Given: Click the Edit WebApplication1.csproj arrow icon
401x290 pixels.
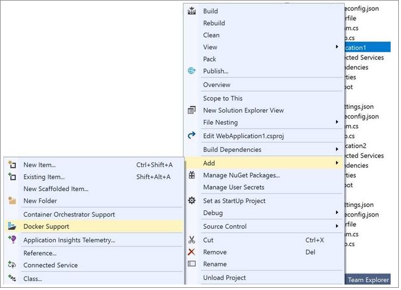Looking at the screenshot, I should 191,135.
